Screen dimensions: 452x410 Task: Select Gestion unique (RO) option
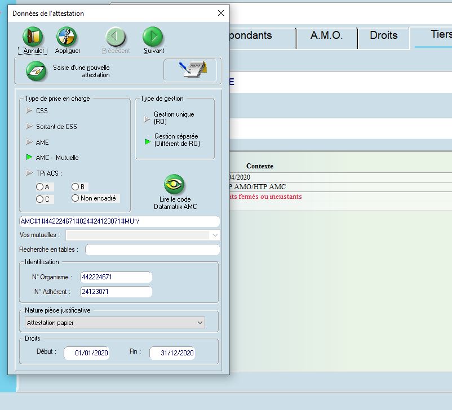148,118
